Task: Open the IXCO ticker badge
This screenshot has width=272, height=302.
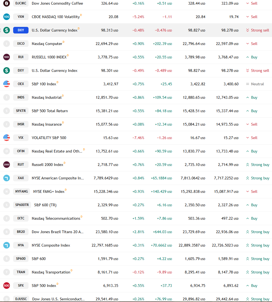Action: click(x=21, y=44)
